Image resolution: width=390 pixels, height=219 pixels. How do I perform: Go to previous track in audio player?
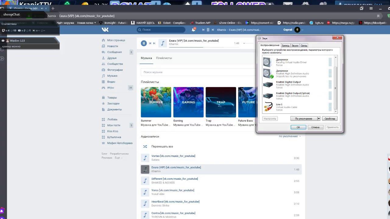(150, 43)
